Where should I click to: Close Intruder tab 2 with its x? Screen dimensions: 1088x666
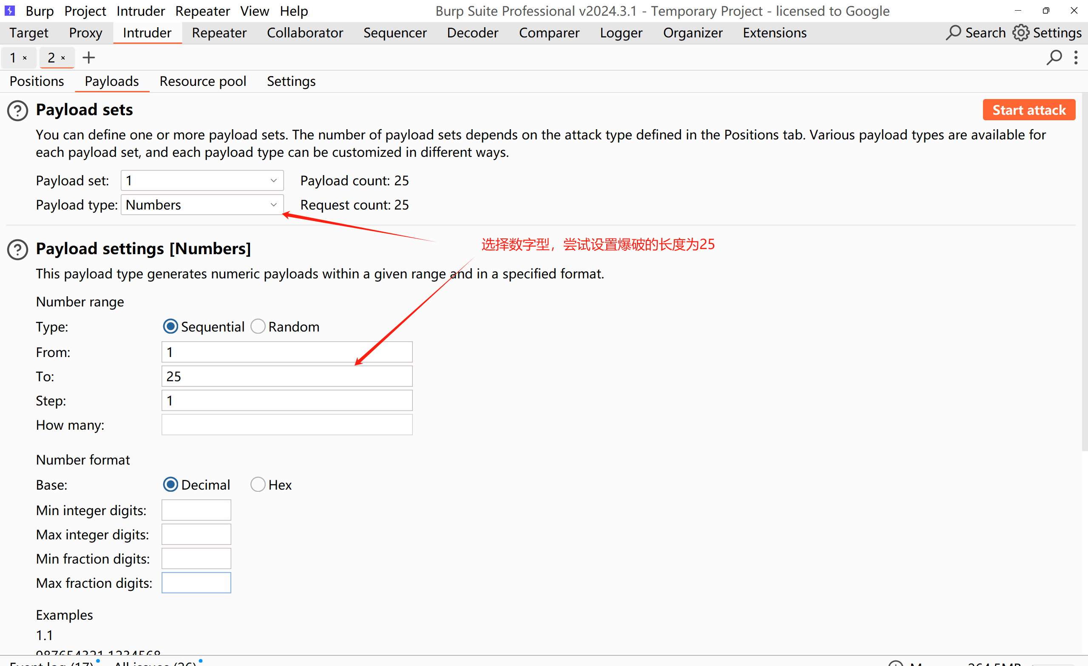[x=63, y=58]
